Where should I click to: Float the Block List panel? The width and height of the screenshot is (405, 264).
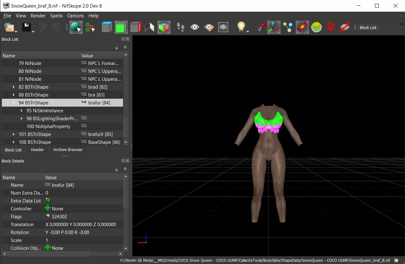[123, 39]
